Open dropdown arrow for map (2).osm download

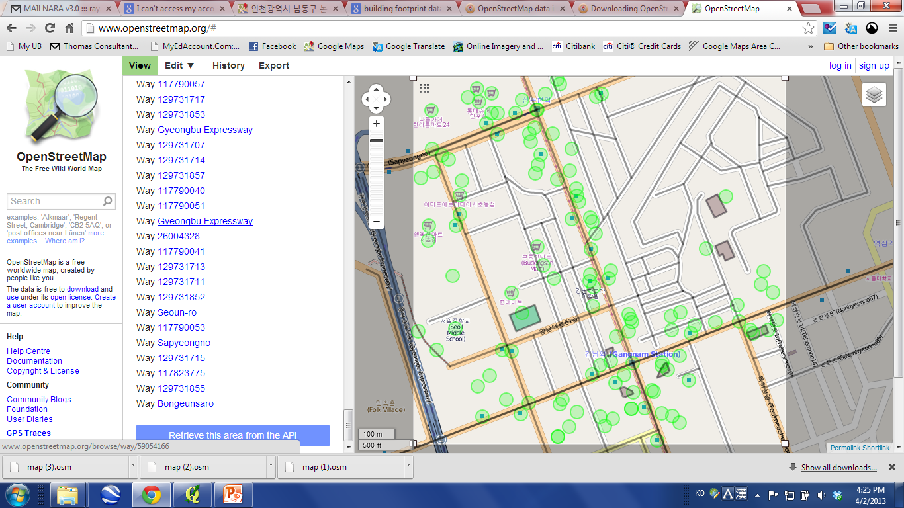(x=270, y=466)
